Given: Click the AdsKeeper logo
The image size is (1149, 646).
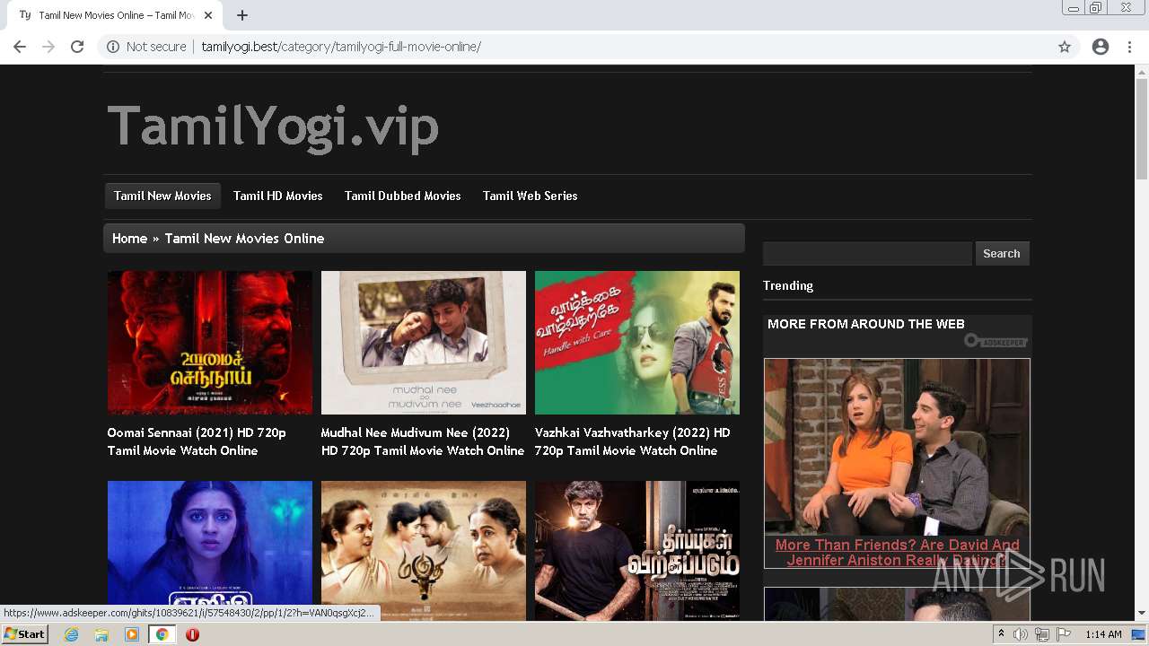Looking at the screenshot, I should click(996, 341).
